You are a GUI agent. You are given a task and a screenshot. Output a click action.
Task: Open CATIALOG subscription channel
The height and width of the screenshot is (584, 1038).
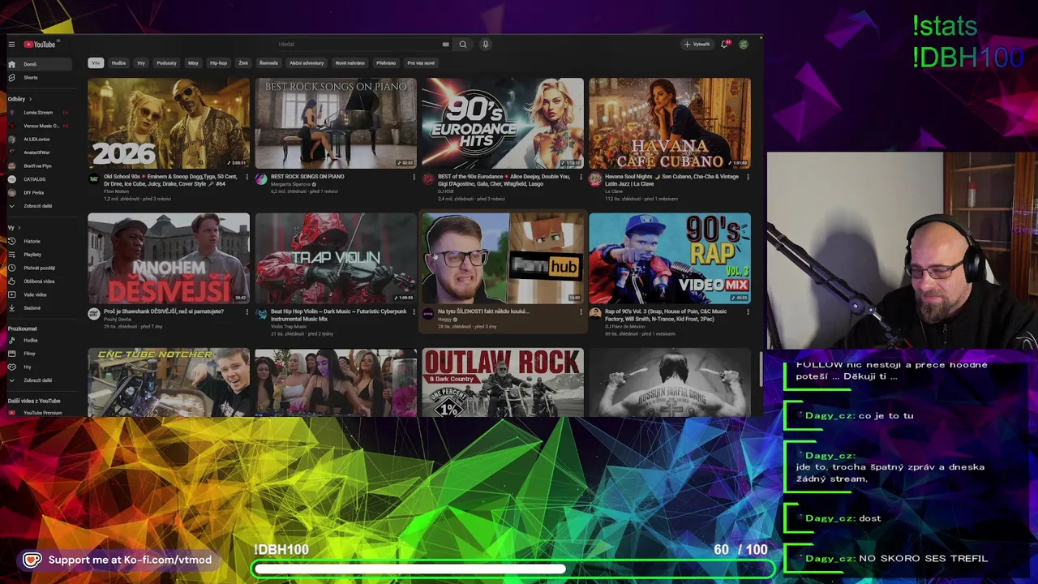[x=40, y=179]
